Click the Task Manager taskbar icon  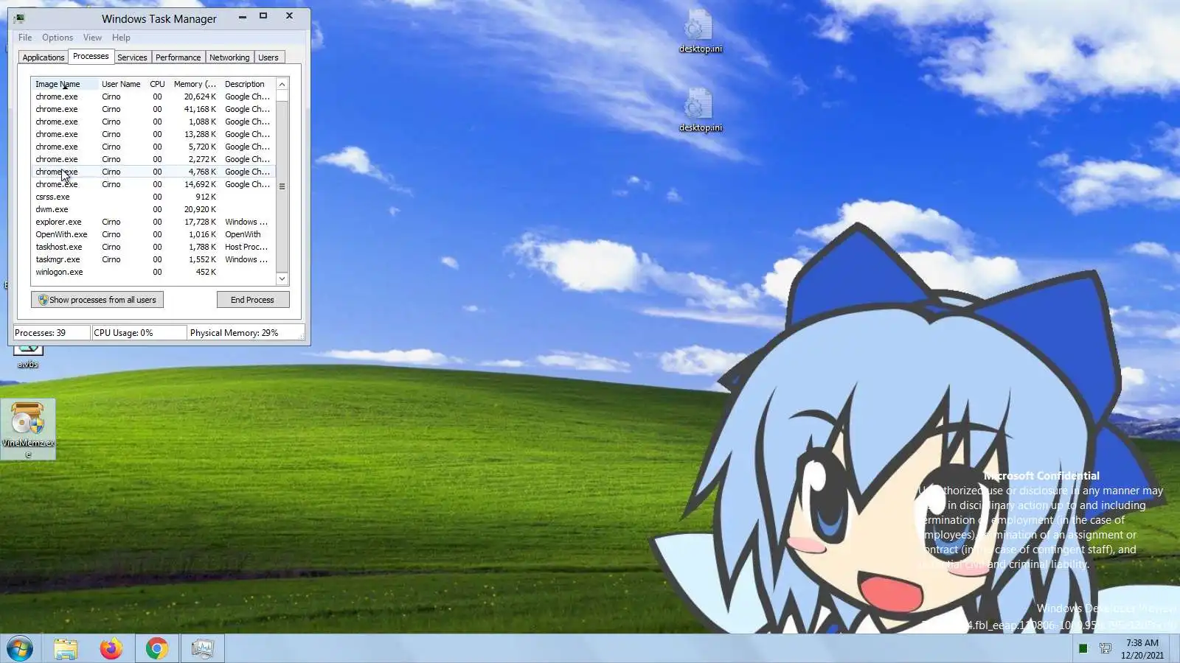pyautogui.click(x=202, y=649)
